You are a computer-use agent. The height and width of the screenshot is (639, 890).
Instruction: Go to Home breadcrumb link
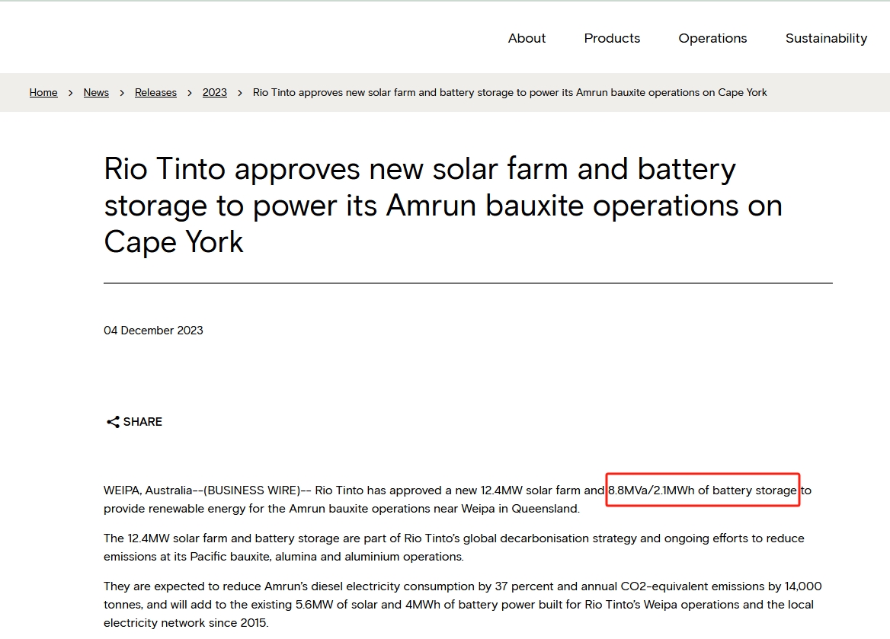(x=43, y=92)
